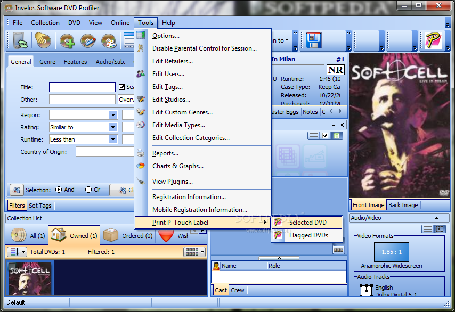Toggle the checkmark view button in middle panel
455x312 pixels.
[x=326, y=136]
